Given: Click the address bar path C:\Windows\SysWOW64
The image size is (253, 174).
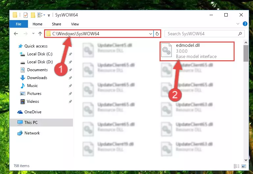Looking at the screenshot, I should 76,34.
